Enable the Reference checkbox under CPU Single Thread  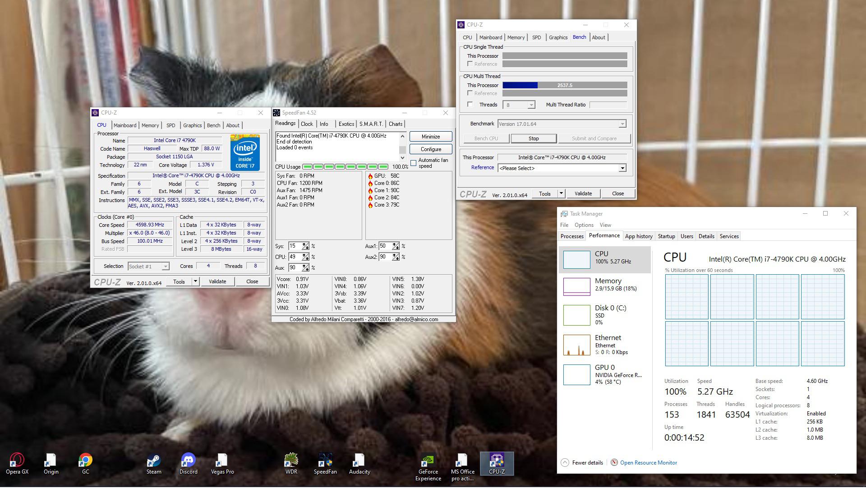click(x=470, y=64)
